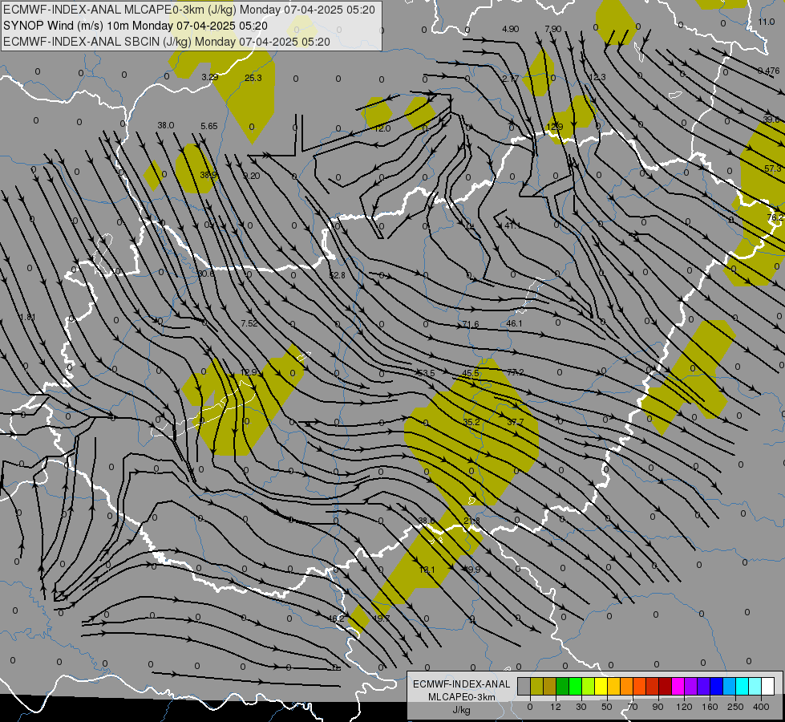Click the 12.0 value in olive patch
Image resolution: width=785 pixels, height=722 pixels.
(382, 129)
